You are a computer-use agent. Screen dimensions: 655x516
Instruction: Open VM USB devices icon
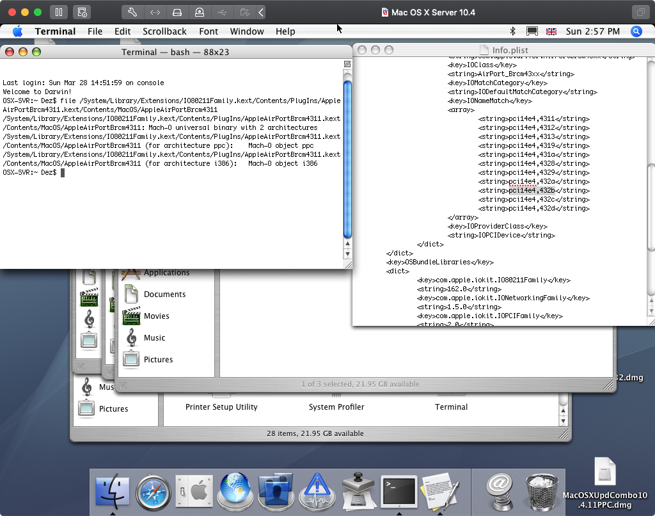[x=222, y=12]
